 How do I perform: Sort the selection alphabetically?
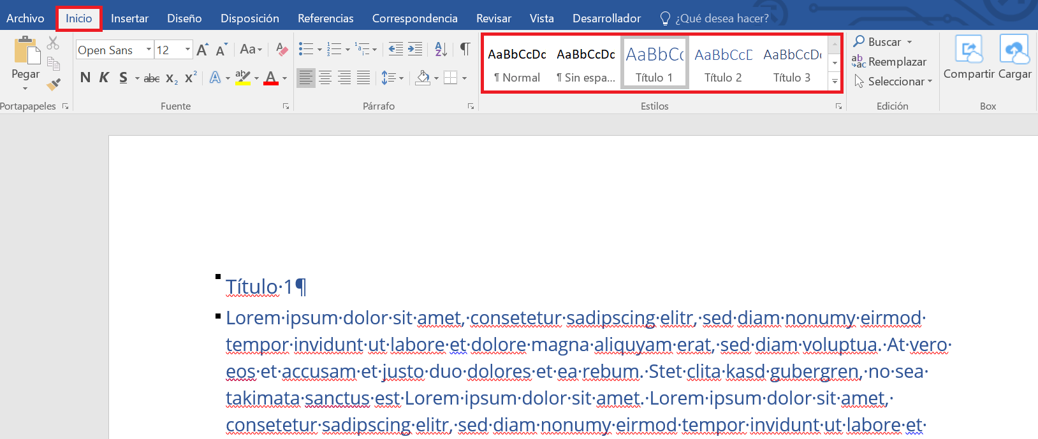click(441, 49)
